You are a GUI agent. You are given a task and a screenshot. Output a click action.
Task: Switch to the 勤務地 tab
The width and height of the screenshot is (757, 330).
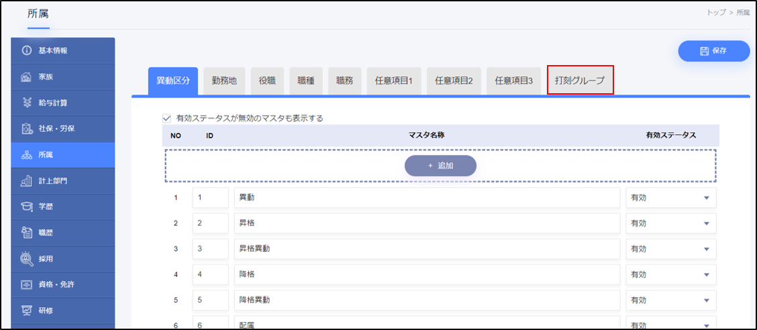(x=224, y=80)
